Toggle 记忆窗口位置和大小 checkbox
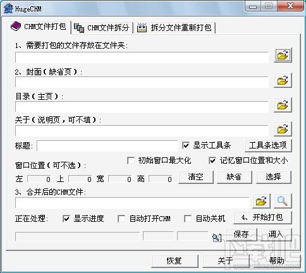Screen dimensions: 306x273 tap(212, 161)
